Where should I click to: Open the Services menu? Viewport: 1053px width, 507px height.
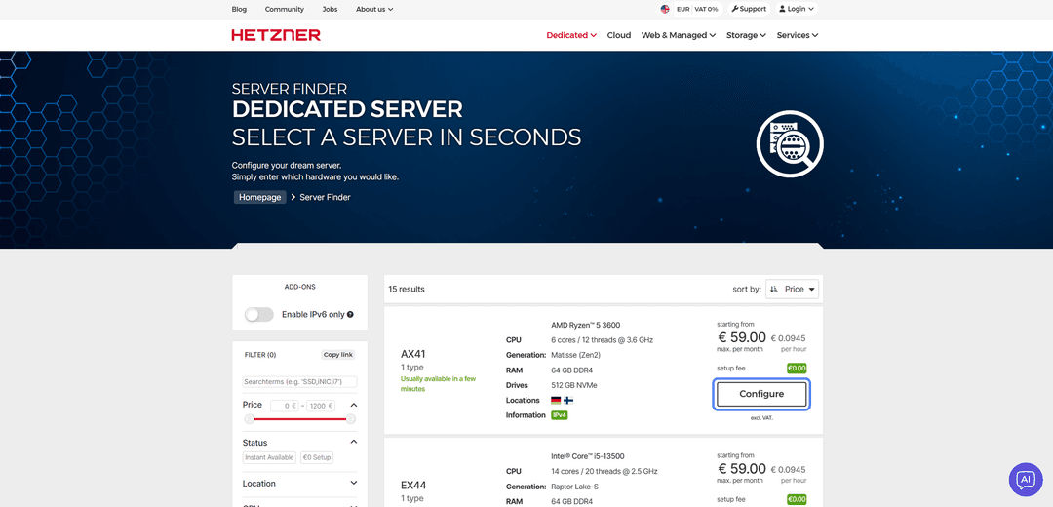point(798,35)
